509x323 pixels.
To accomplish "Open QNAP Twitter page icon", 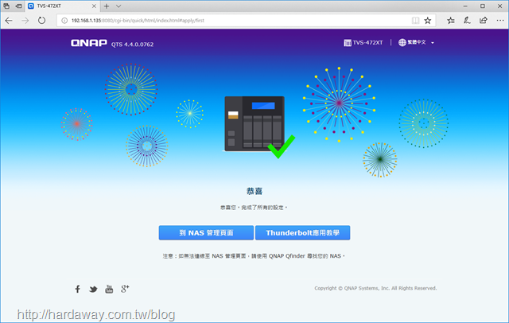I will [x=93, y=289].
